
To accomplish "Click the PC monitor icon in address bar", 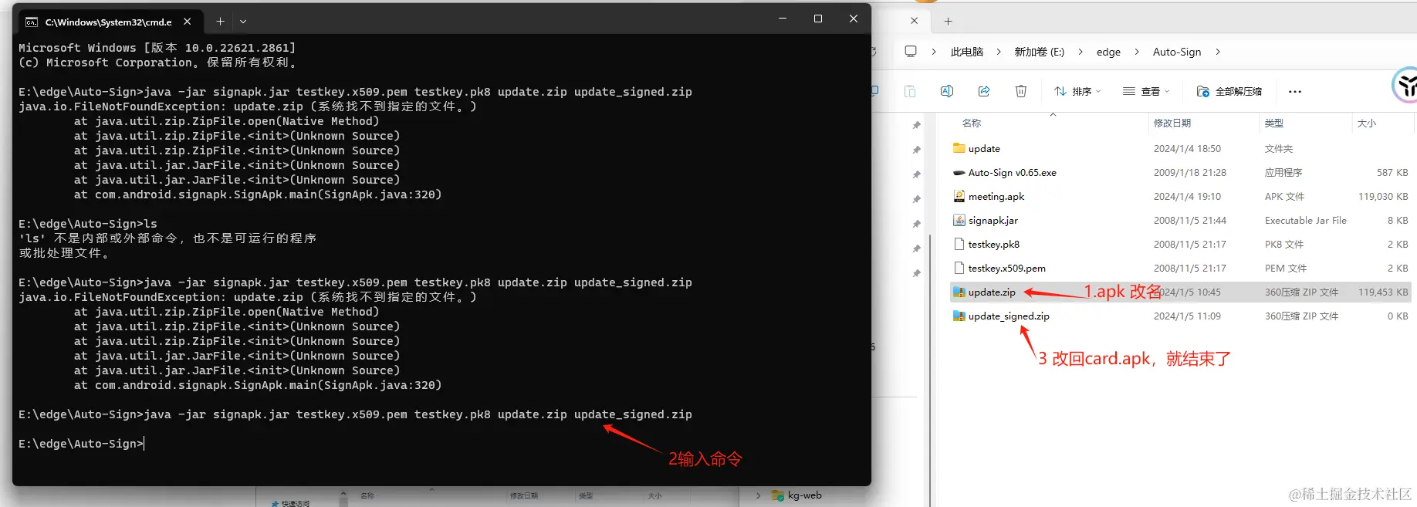I will [911, 52].
